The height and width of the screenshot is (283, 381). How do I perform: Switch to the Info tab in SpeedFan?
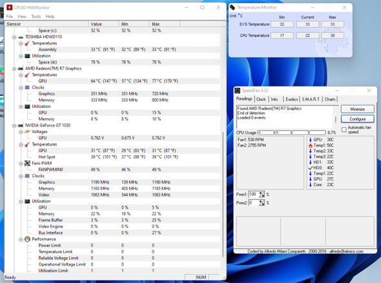click(x=274, y=100)
